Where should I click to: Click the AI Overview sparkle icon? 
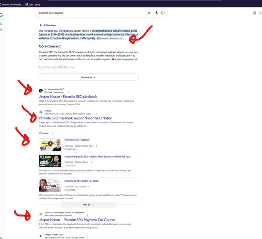point(41,25)
